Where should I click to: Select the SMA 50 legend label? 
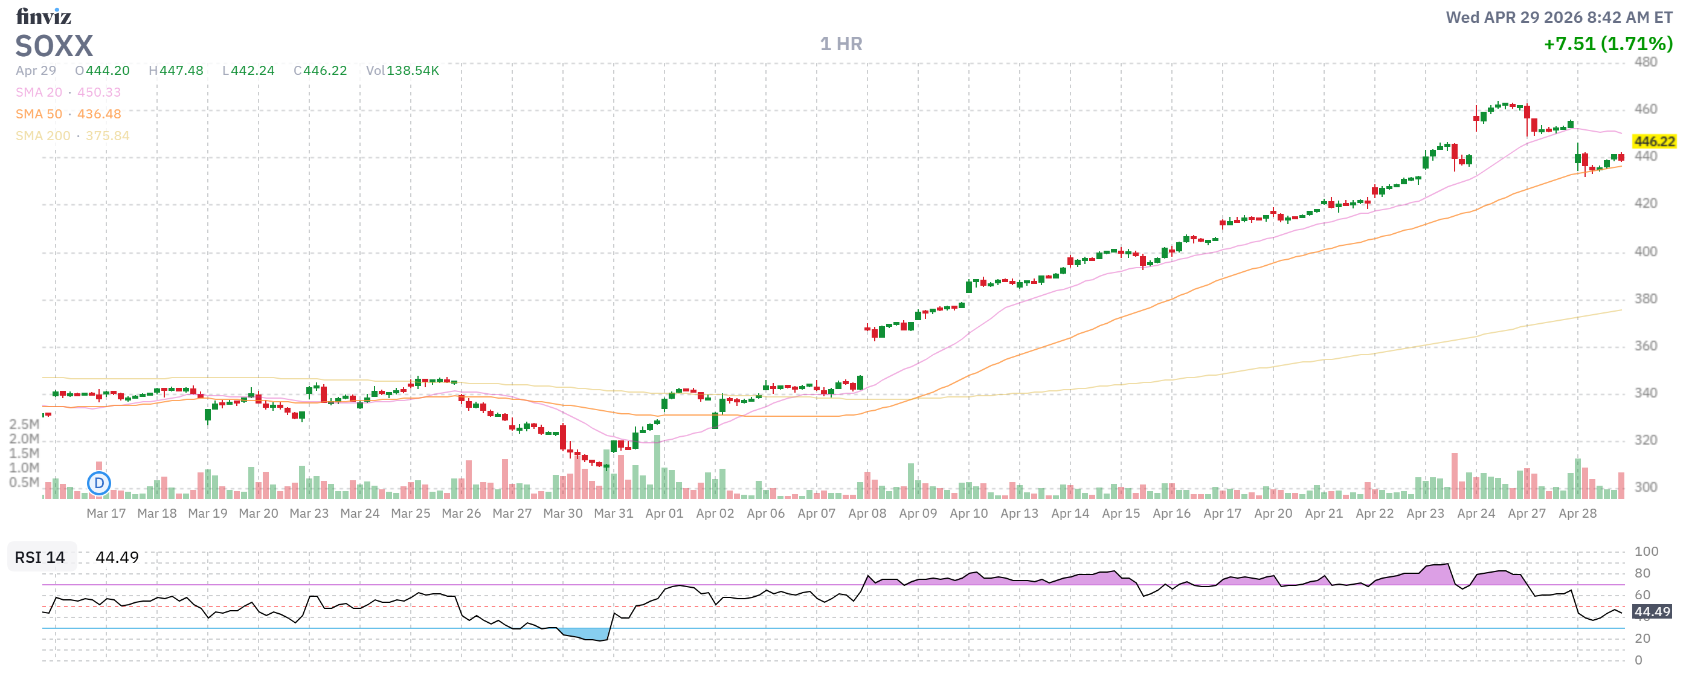click(39, 114)
